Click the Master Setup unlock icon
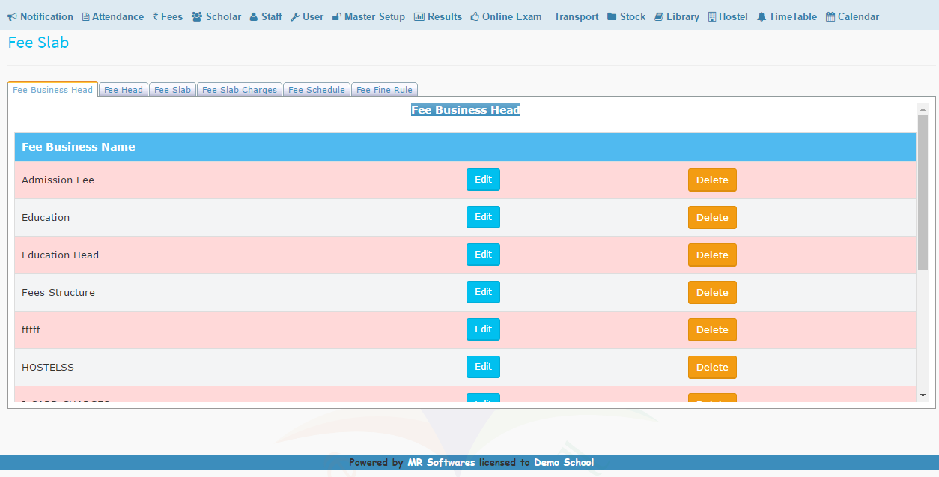Image resolution: width=939 pixels, height=477 pixels. coord(337,17)
